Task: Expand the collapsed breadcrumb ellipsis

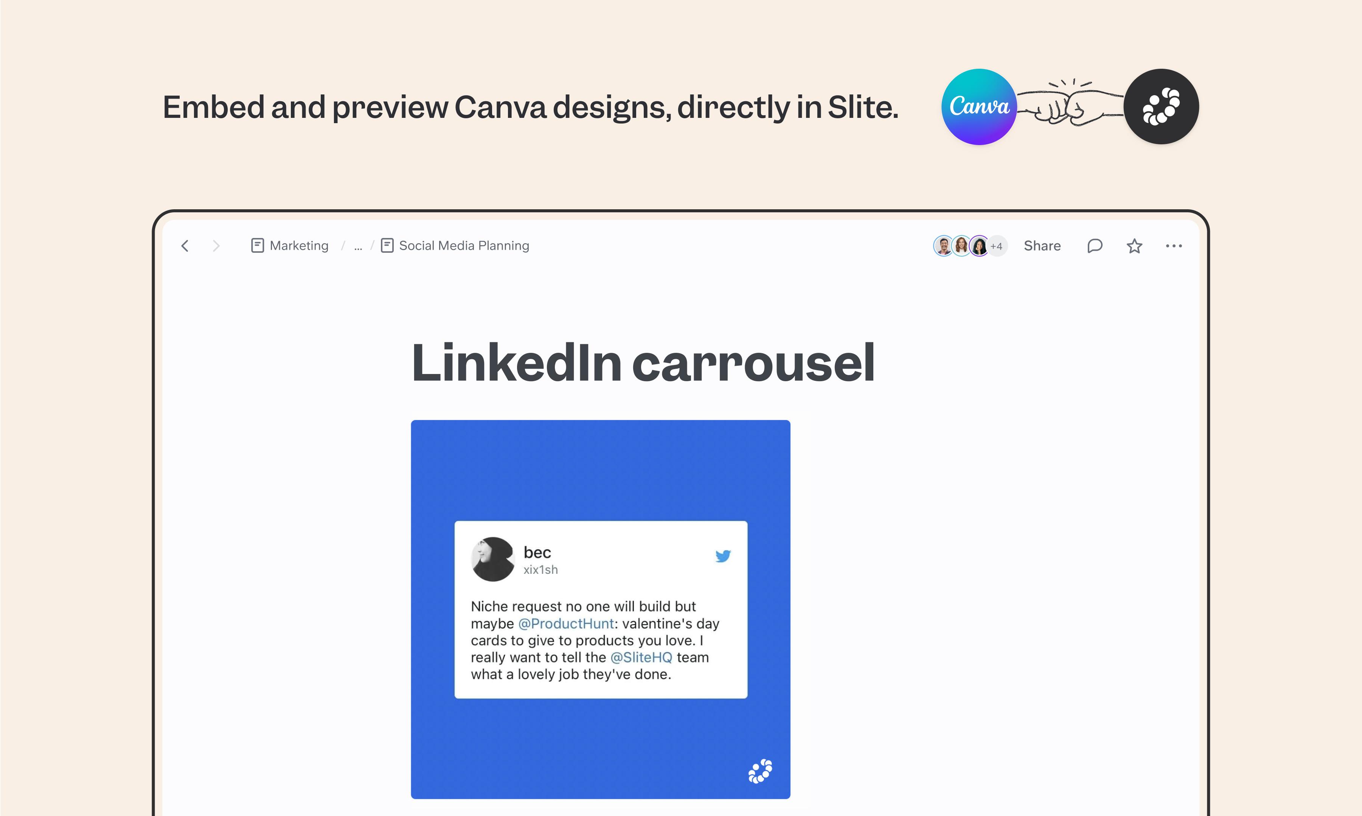Action: coord(359,247)
